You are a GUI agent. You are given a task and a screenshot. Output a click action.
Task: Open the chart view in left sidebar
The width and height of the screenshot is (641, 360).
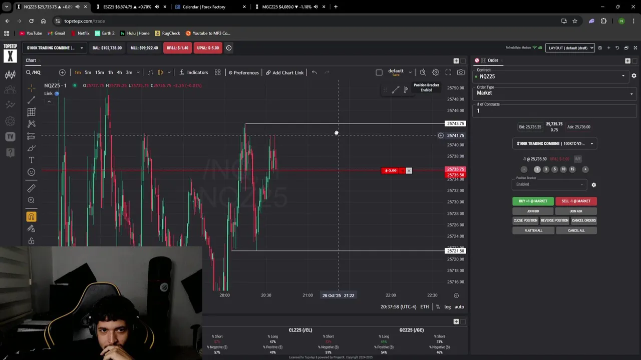click(x=10, y=75)
